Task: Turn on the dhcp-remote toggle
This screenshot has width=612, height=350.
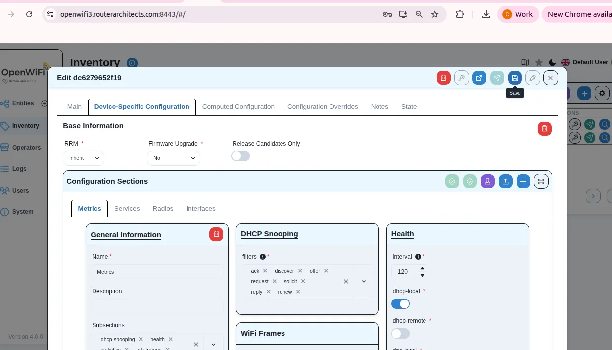Action: [400, 333]
